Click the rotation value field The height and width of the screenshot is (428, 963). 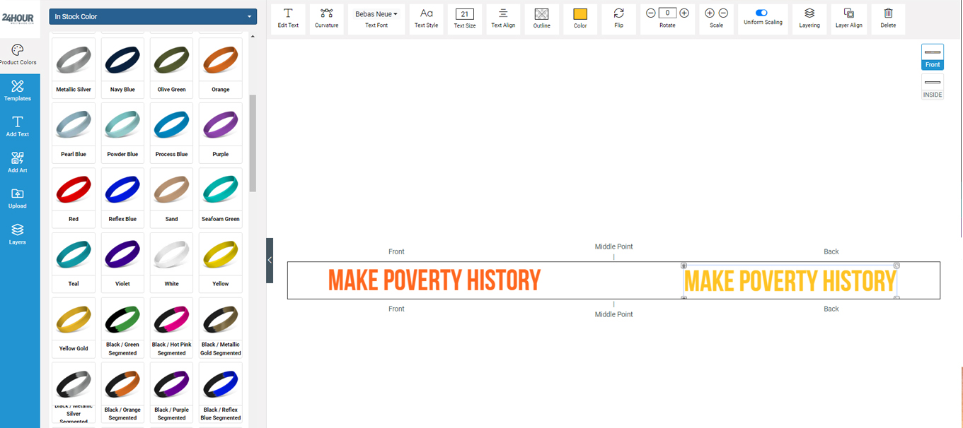(667, 13)
